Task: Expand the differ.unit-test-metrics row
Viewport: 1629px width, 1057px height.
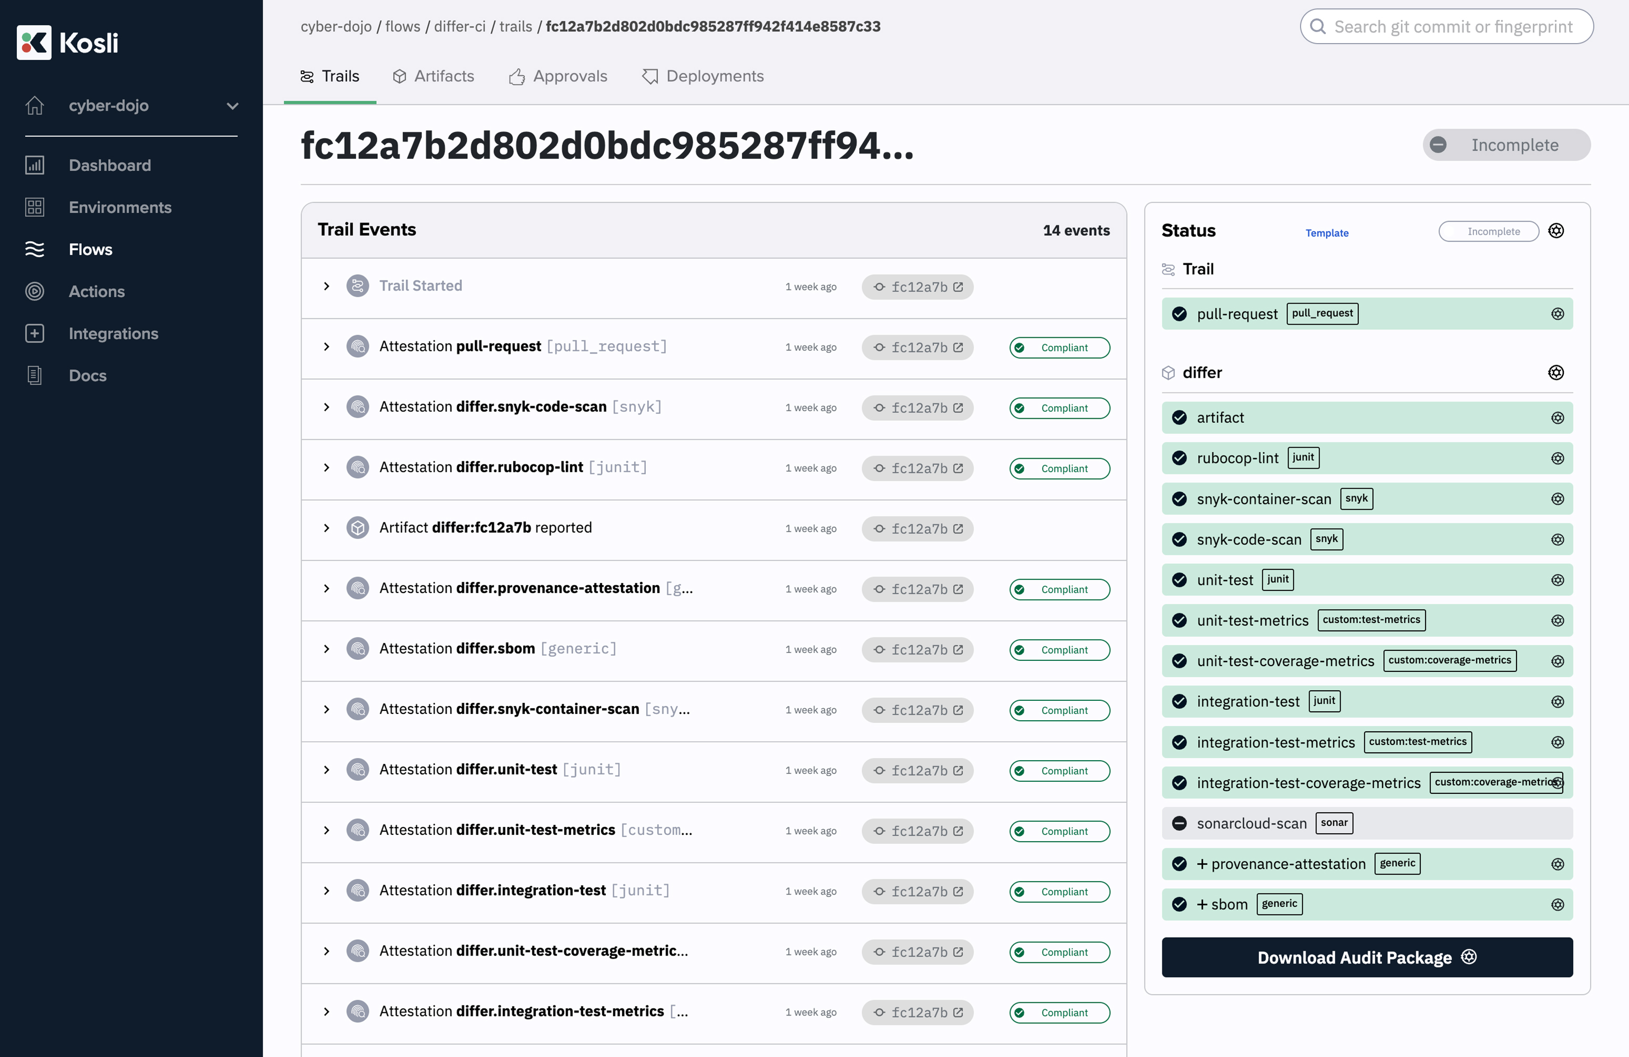Action: [x=326, y=831]
